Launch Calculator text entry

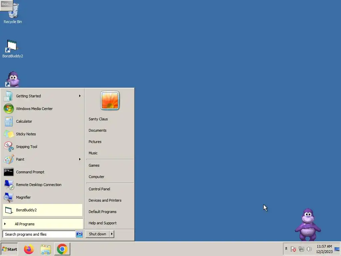click(24, 121)
